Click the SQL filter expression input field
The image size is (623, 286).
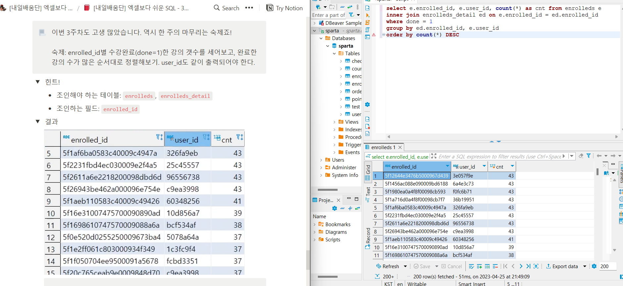point(500,156)
